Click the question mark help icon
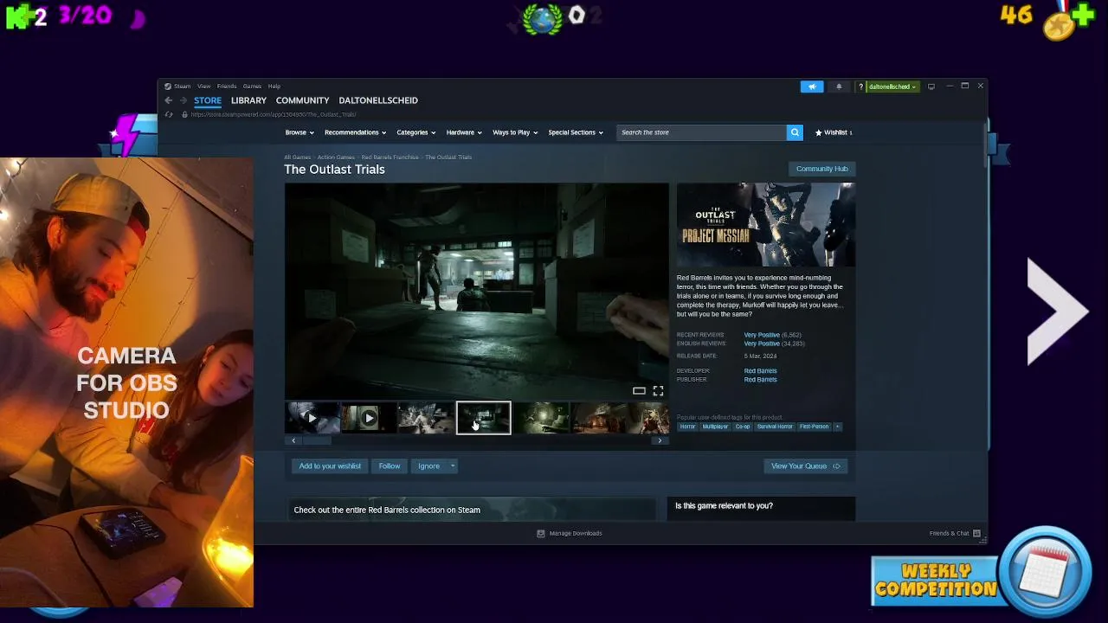1108x623 pixels. [x=860, y=87]
